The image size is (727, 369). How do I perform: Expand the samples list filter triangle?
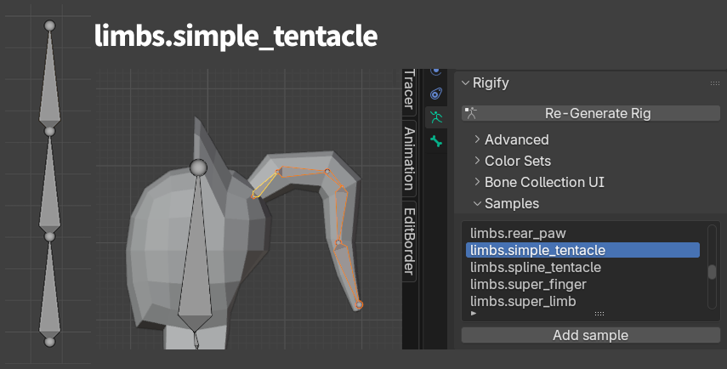[474, 314]
